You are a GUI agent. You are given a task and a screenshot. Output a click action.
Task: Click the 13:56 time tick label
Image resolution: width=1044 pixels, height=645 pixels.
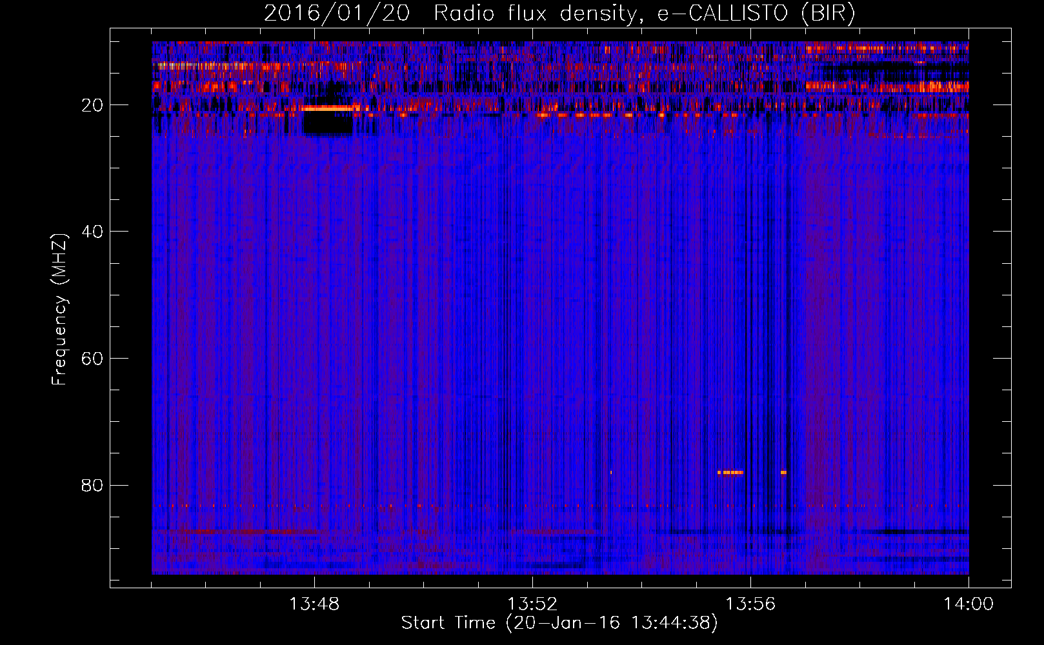(x=750, y=604)
